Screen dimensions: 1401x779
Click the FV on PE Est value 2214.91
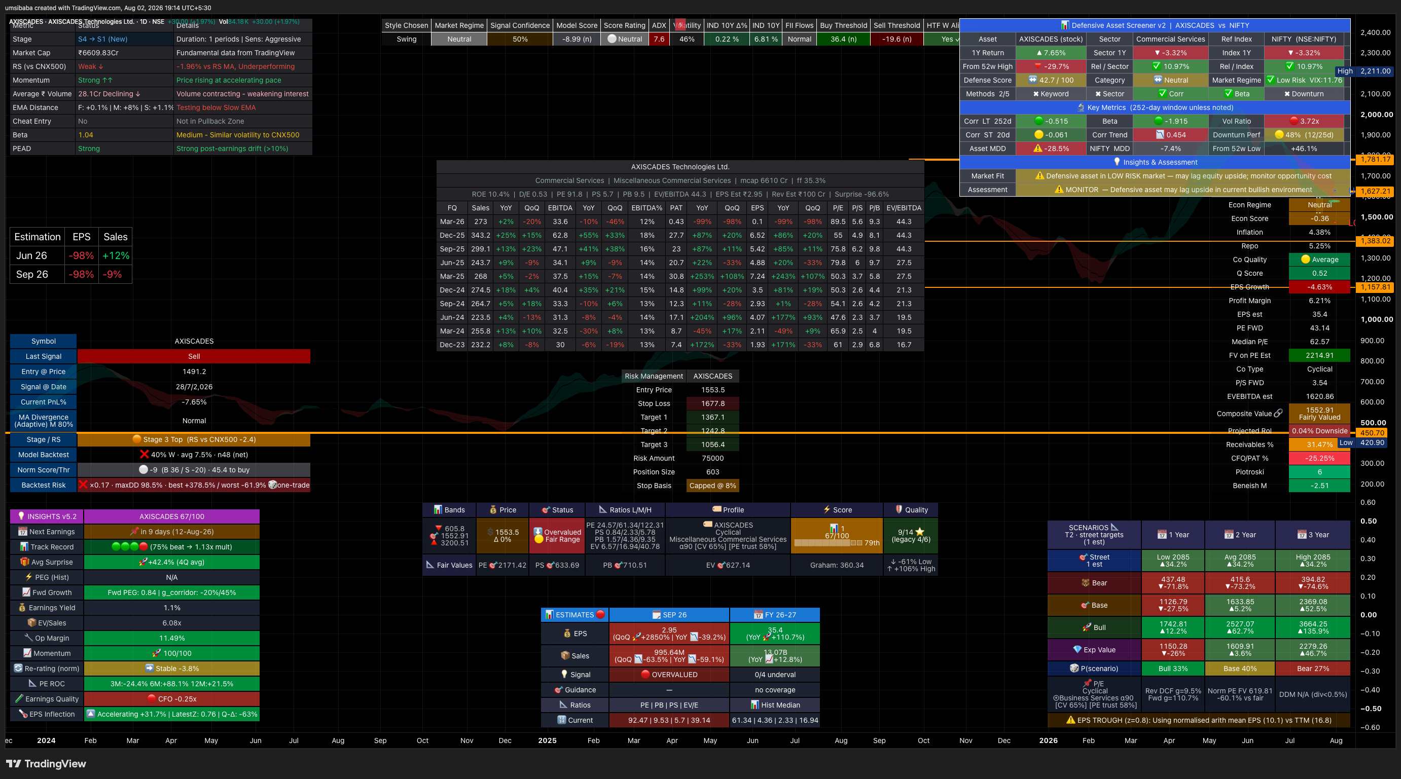(1319, 355)
